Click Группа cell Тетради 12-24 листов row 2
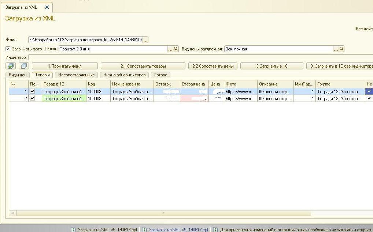Viewport: 373px width, 232px height. click(340, 98)
